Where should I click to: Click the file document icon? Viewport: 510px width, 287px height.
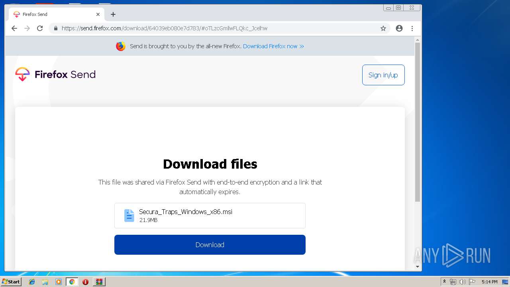(x=129, y=216)
